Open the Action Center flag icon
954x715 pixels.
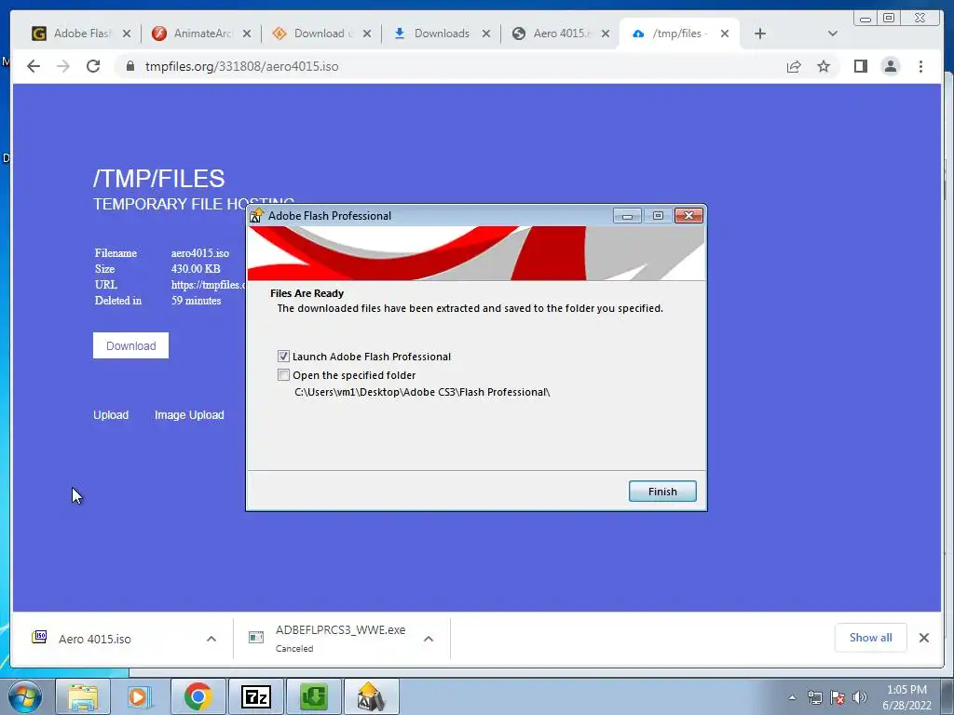[x=838, y=697]
